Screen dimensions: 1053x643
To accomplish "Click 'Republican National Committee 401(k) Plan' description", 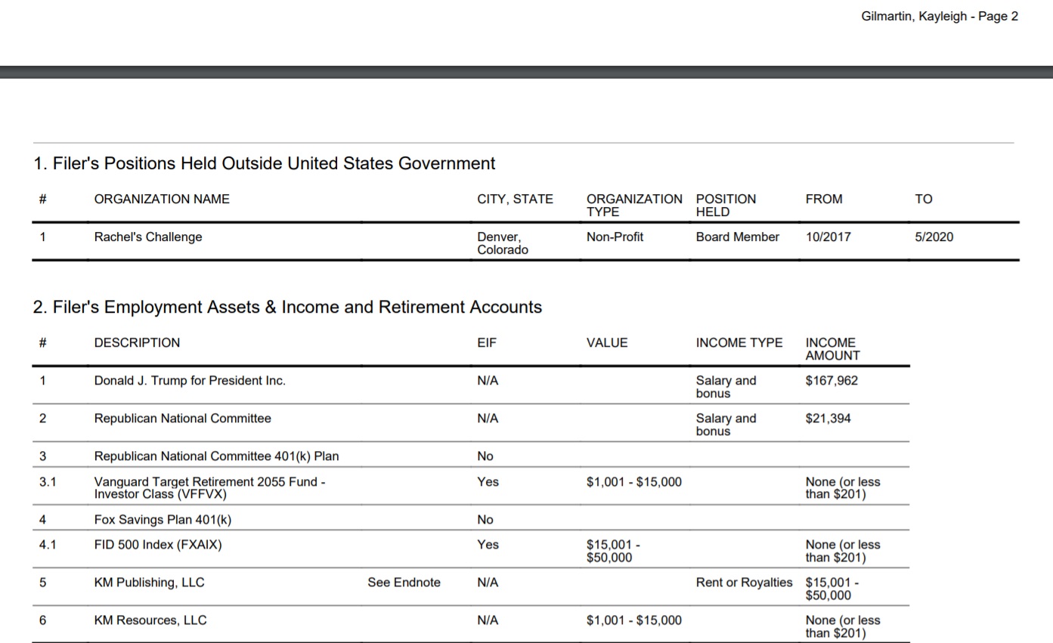I will (216, 456).
